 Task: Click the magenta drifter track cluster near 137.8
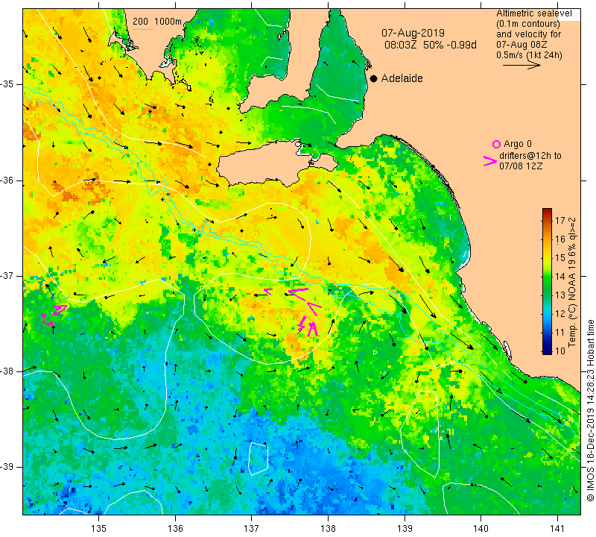point(308,328)
